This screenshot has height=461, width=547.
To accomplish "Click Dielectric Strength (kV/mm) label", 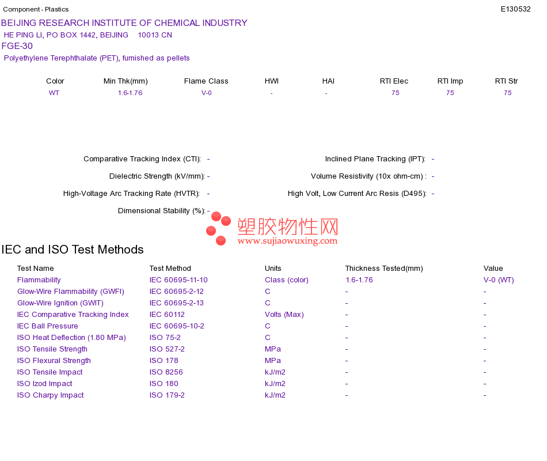I will tap(157, 176).
